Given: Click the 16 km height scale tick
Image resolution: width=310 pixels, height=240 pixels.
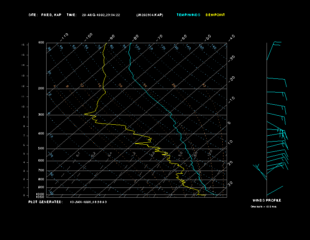Looking at the screenshot, I should pyautogui.click(x=23, y=45).
